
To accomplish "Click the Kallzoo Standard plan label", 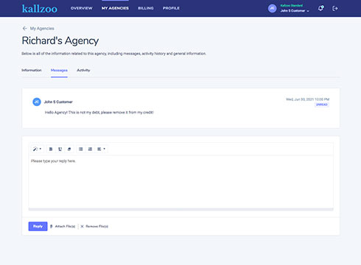I will pyautogui.click(x=292, y=5).
